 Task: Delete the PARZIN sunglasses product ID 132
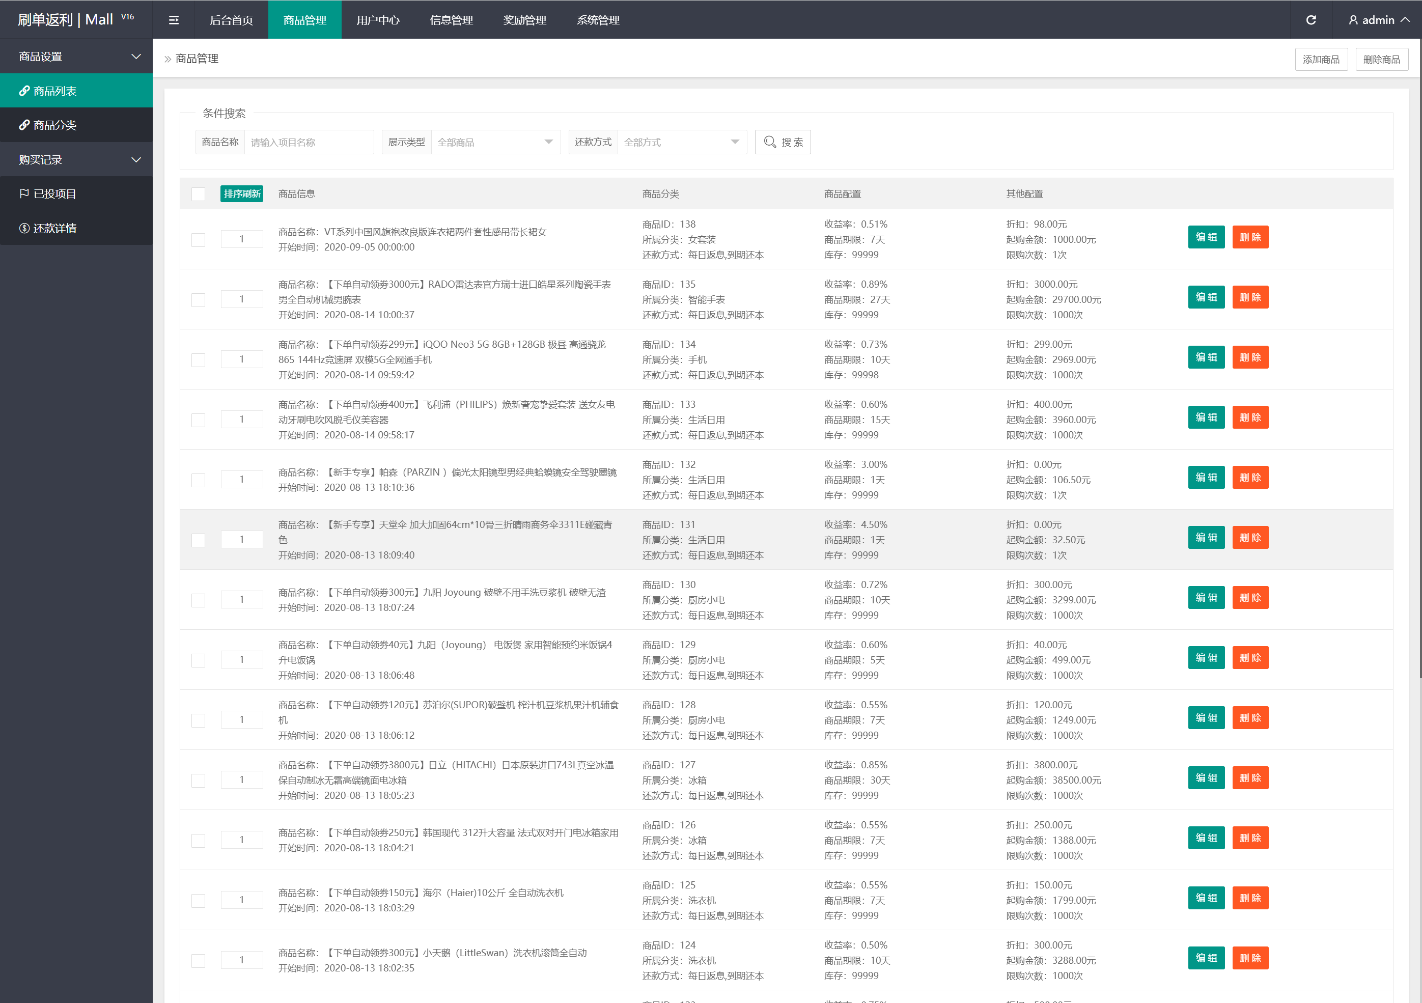click(1250, 478)
